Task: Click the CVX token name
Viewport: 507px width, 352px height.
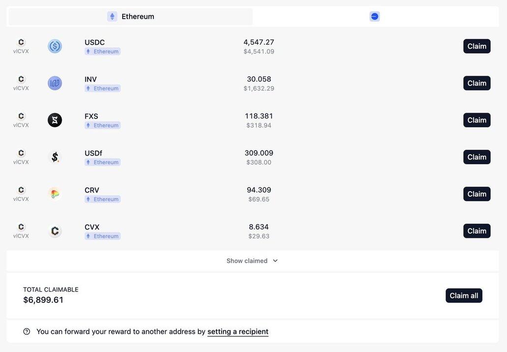Action: [92, 227]
